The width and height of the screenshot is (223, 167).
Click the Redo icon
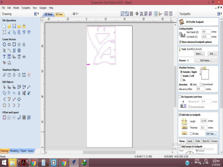(29, 32)
